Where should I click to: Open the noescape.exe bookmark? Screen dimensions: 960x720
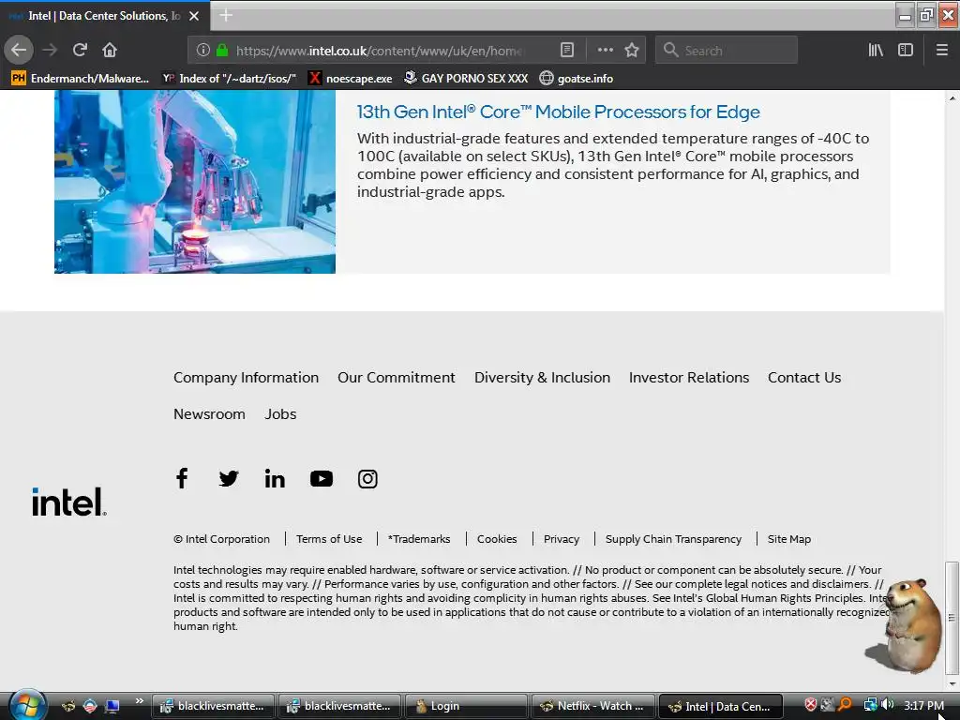351,79
